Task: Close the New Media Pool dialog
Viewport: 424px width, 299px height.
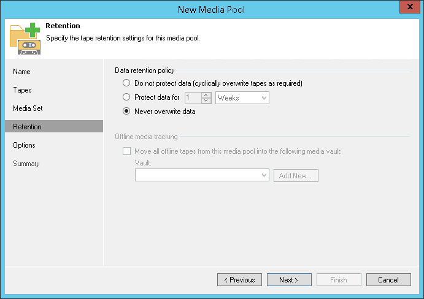Action: point(409,8)
